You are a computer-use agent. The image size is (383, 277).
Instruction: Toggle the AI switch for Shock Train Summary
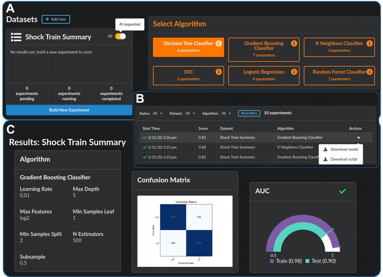pyautogui.click(x=120, y=36)
